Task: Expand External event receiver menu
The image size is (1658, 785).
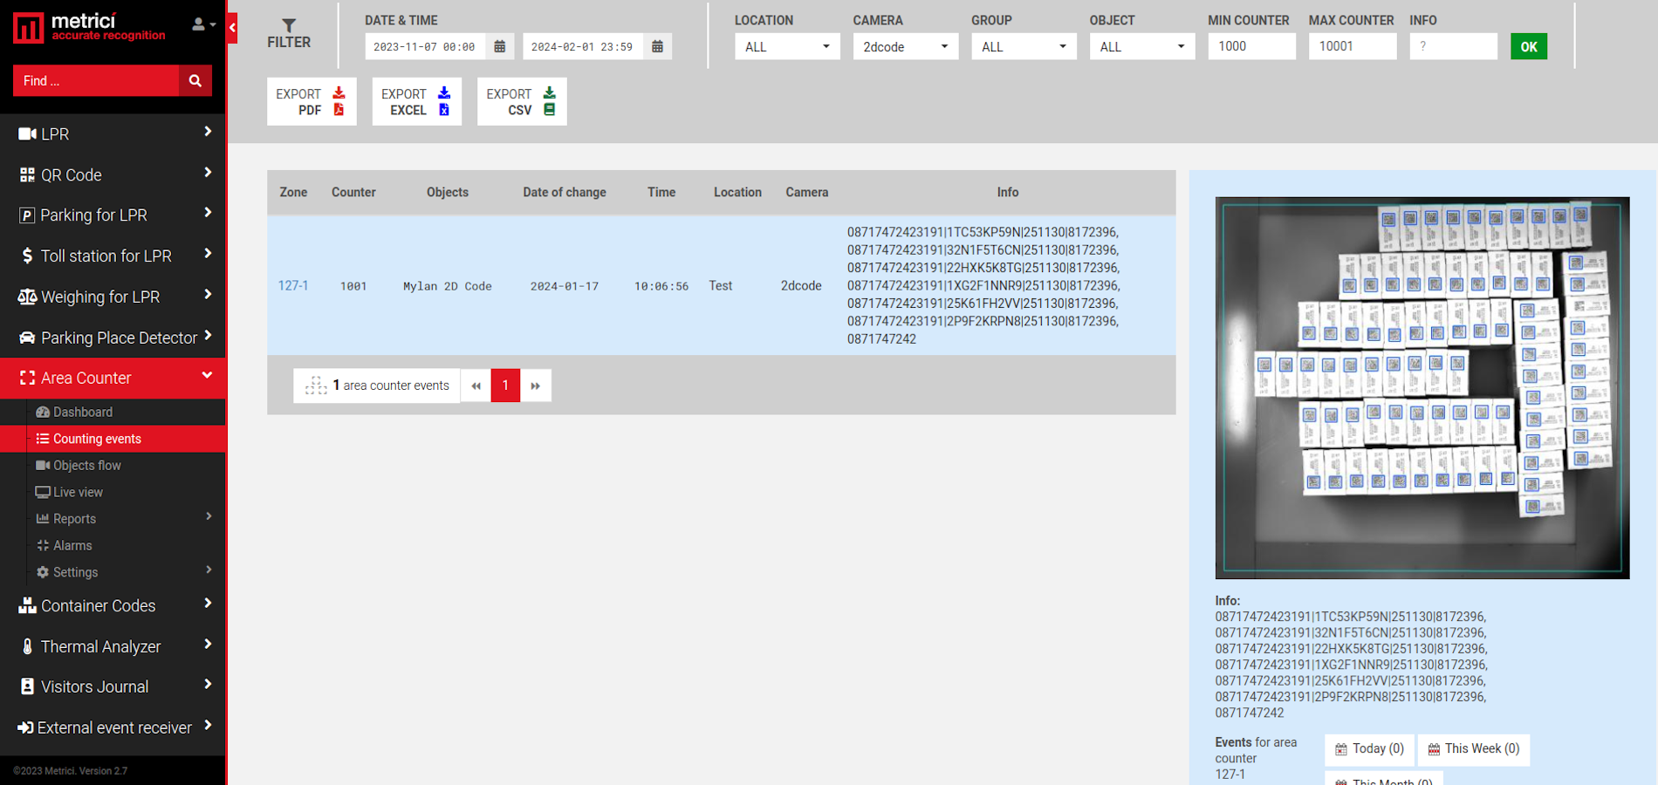Action: pyautogui.click(x=113, y=727)
